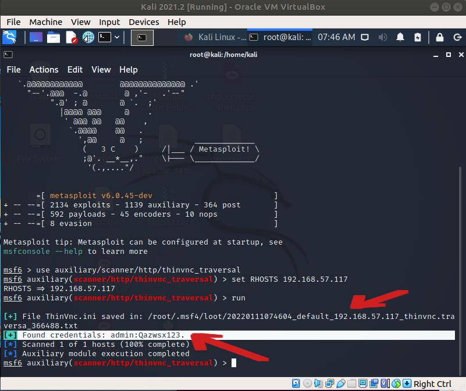Open the VirtualBox File menu
The image size is (466, 391).
13,22
